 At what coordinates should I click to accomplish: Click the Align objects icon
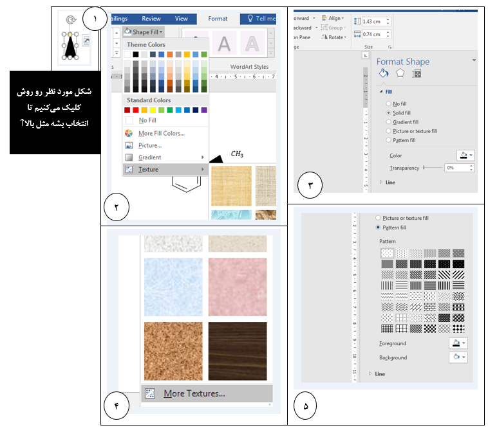coord(324,18)
